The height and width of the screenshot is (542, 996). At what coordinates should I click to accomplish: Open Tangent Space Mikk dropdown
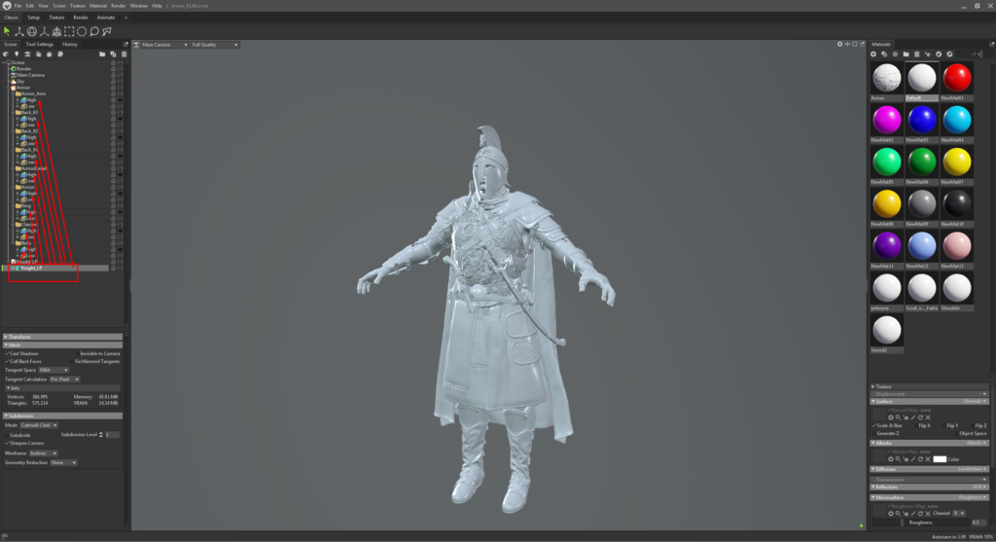[x=53, y=370]
